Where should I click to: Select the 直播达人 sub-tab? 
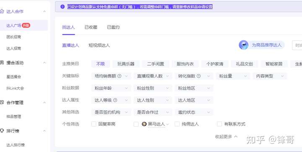pyautogui.click(x=70, y=45)
